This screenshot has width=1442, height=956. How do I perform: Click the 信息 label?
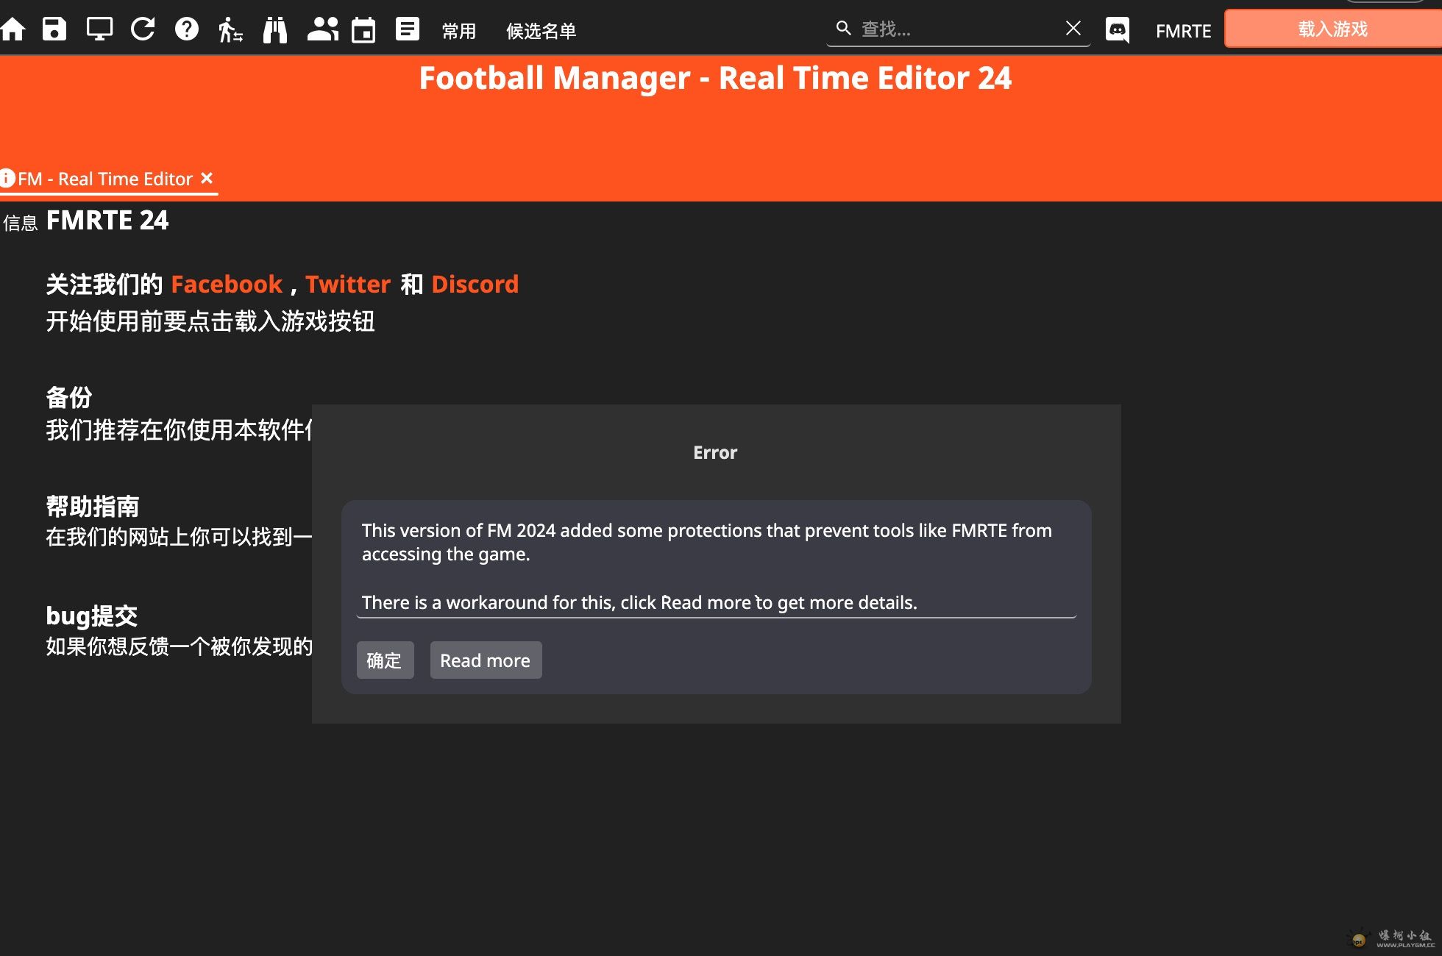click(x=21, y=223)
